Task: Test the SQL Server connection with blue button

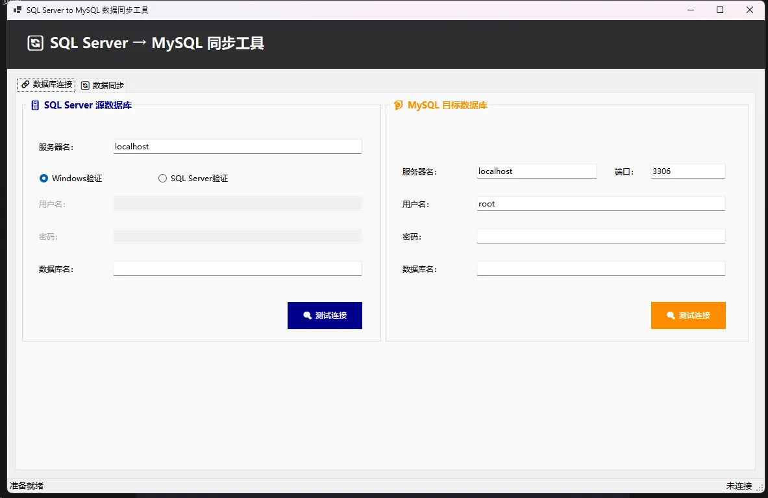Action: coord(325,316)
